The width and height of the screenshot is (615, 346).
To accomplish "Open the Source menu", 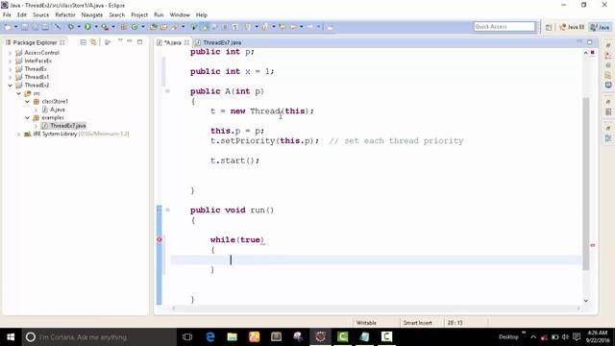I will [40, 15].
